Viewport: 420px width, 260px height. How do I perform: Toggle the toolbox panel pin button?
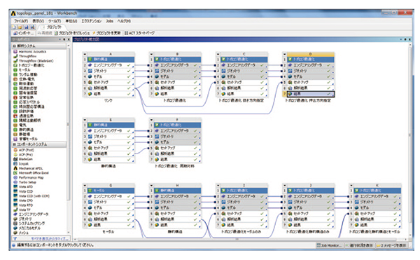[x=64, y=39]
